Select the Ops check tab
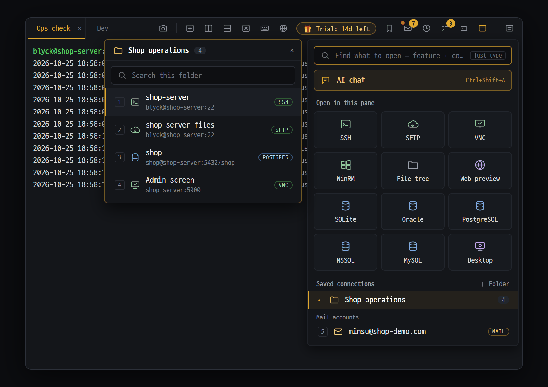Image resolution: width=548 pixels, height=387 pixels. [54, 28]
